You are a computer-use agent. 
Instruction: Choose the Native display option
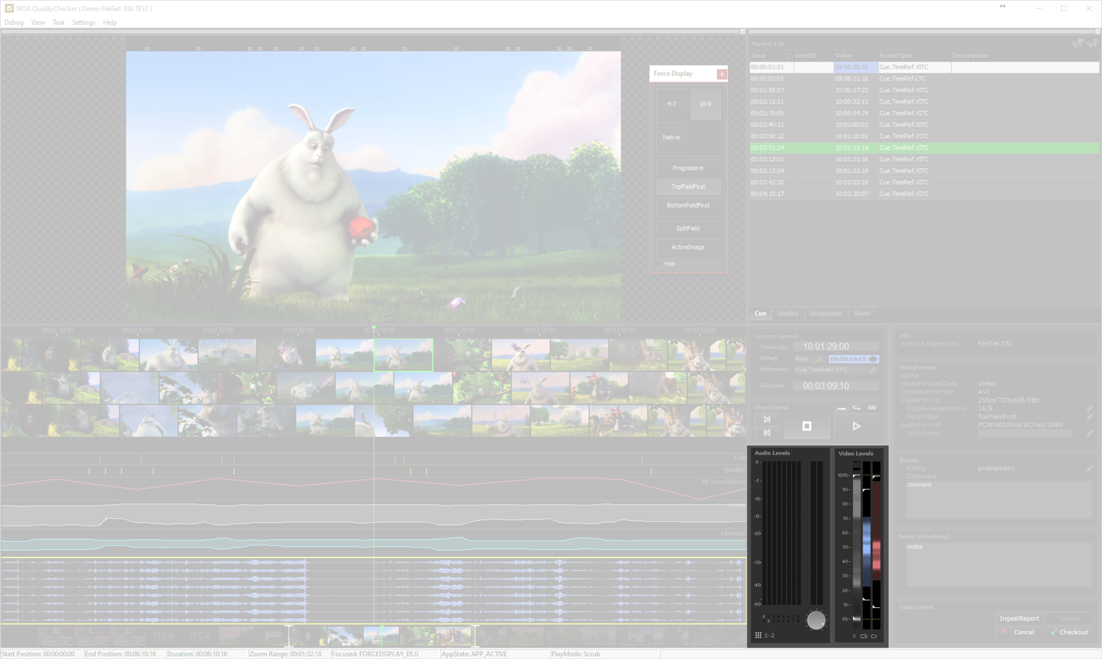671,137
